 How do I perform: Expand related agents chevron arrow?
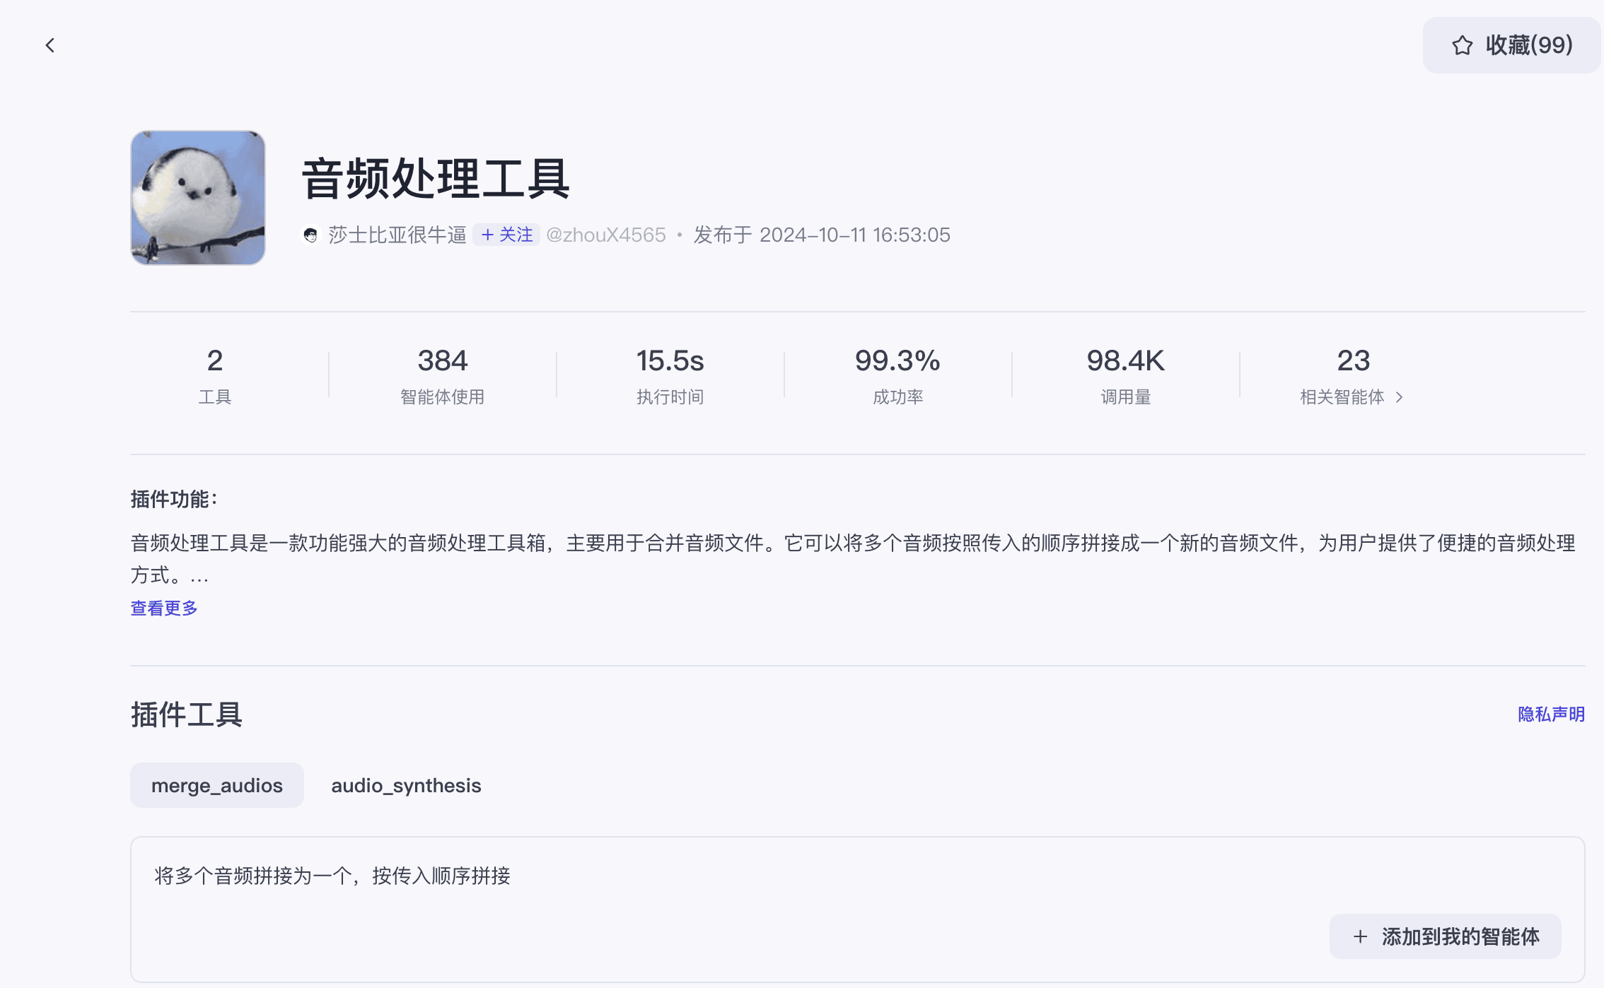point(1399,398)
